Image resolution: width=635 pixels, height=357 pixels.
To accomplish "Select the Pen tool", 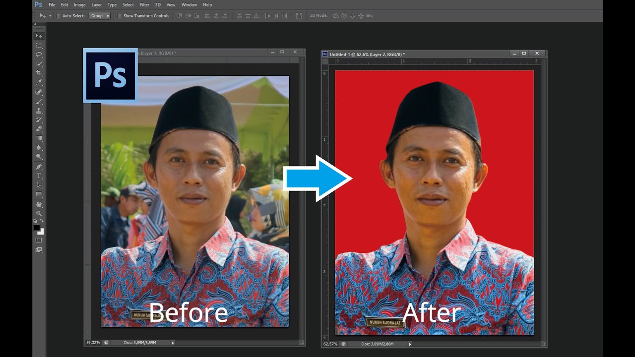I will click(39, 167).
